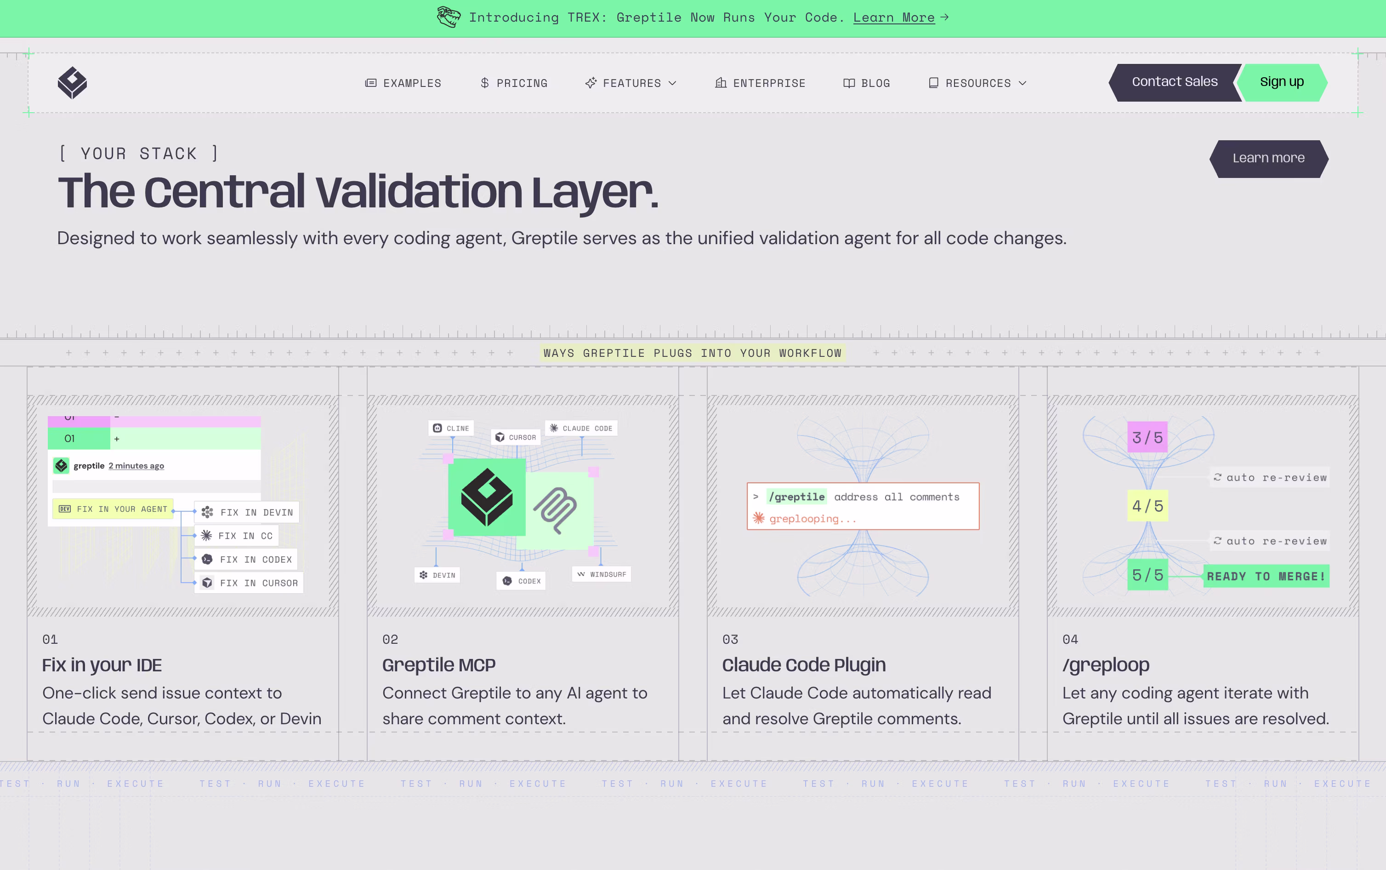Click the Greptile MCP card title
Viewport: 1386px width, 870px height.
pos(438,664)
